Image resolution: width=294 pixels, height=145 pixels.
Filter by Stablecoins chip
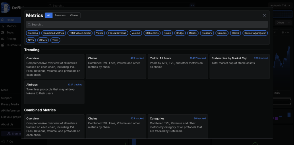pyautogui.click(x=152, y=33)
